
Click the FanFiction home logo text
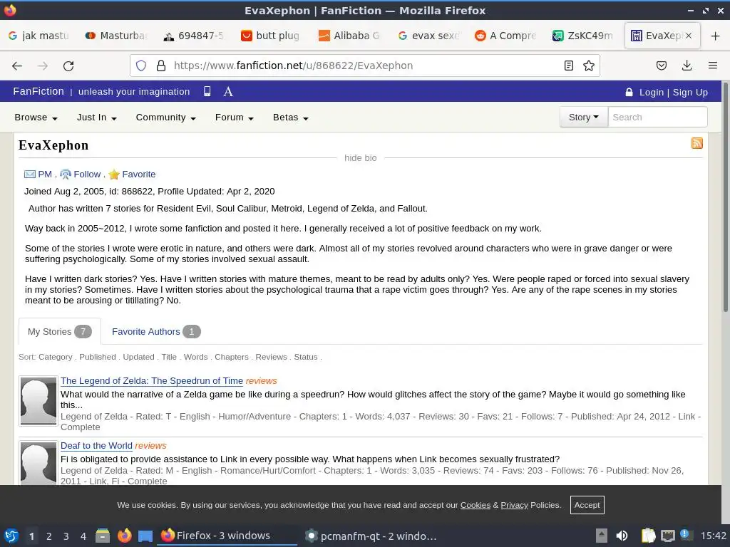point(38,91)
